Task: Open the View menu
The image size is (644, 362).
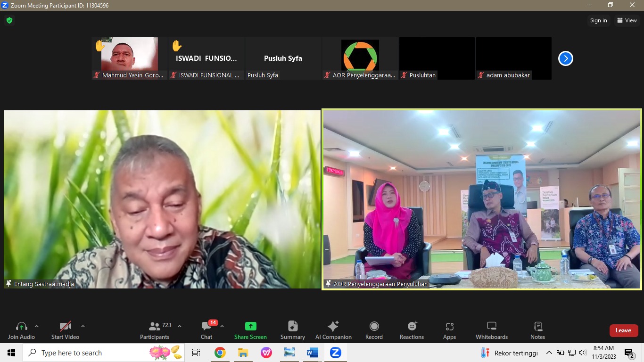Action: coord(627,20)
